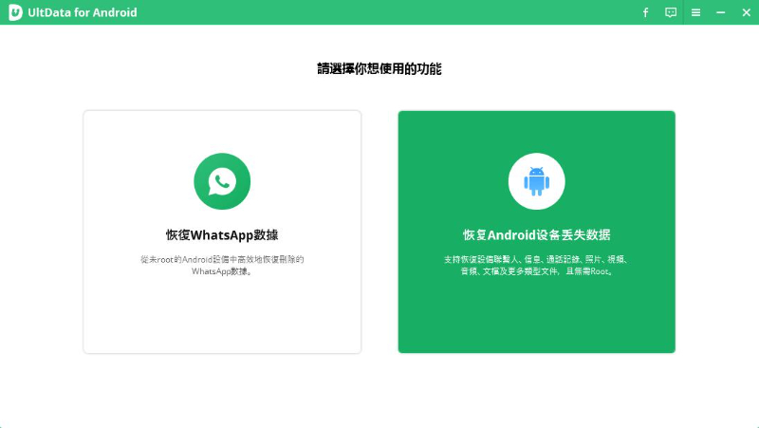Open the Facebook page icon
This screenshot has width=759, height=428.
[645, 12]
